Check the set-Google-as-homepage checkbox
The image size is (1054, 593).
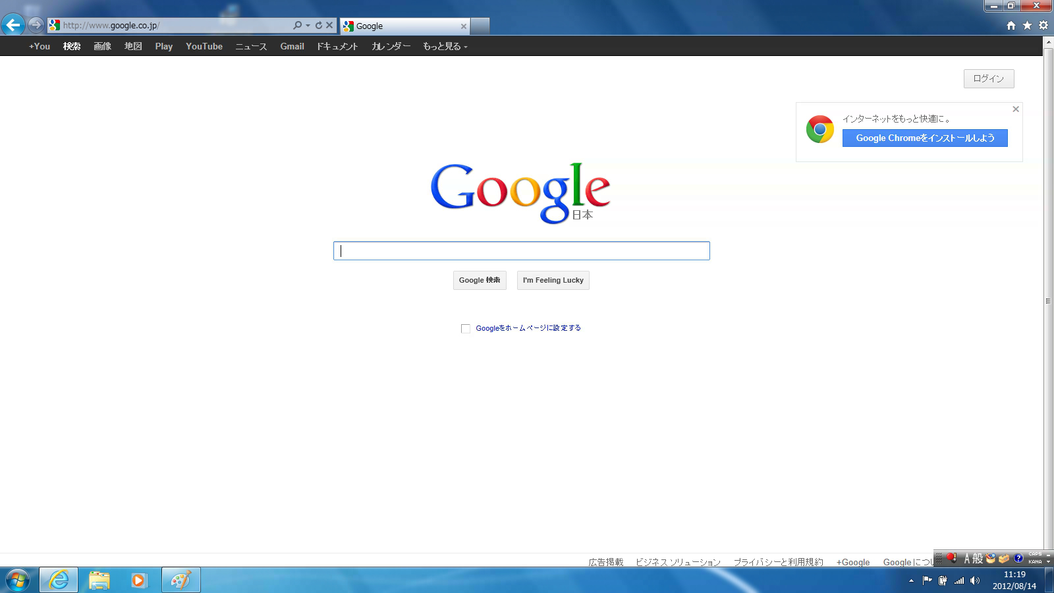466,329
